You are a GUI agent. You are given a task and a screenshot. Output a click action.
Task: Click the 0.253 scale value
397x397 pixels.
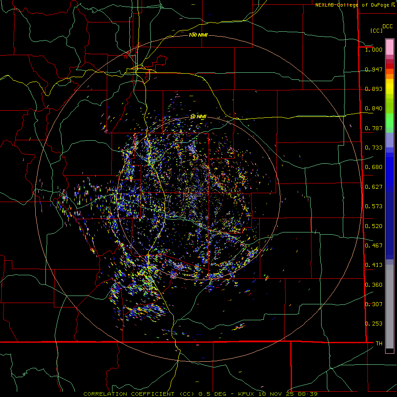point(374,324)
